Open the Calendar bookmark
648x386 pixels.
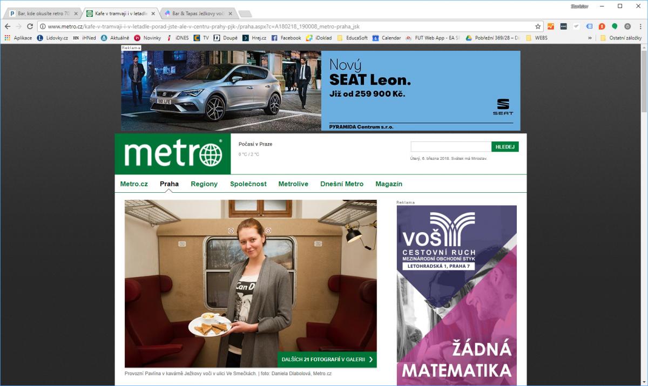click(387, 38)
